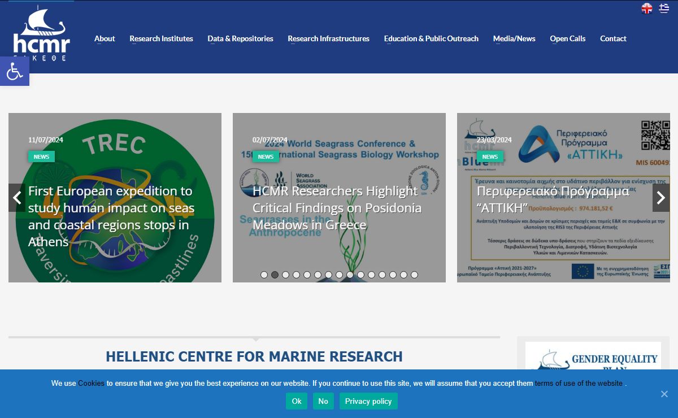Decline cookies with the No button

pyautogui.click(x=323, y=401)
